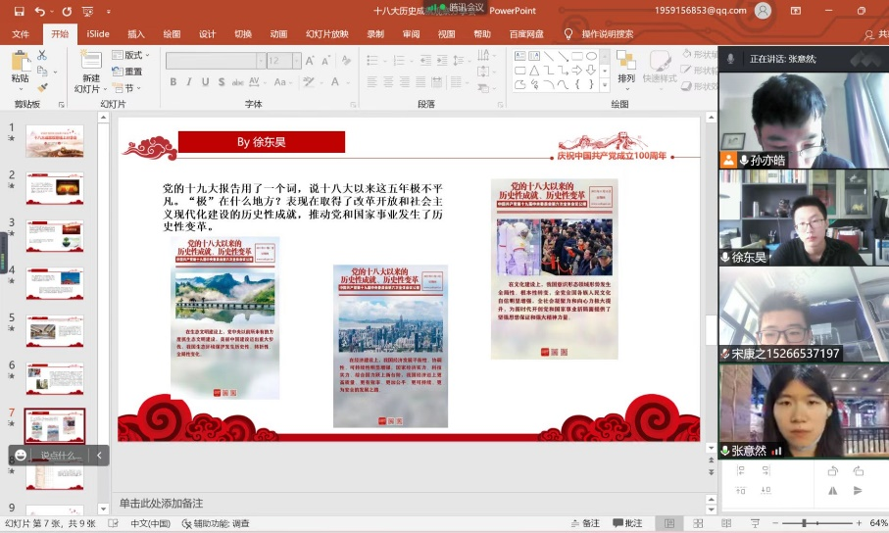Toggle bold formatting
This screenshot has height=533, width=889.
[173, 81]
